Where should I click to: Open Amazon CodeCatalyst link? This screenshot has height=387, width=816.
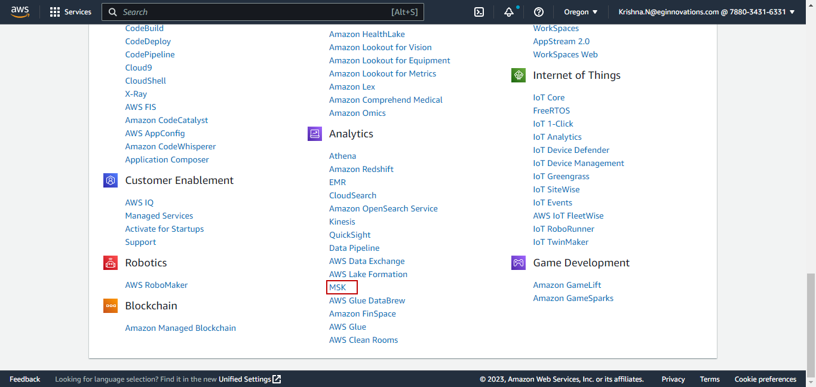tap(167, 120)
